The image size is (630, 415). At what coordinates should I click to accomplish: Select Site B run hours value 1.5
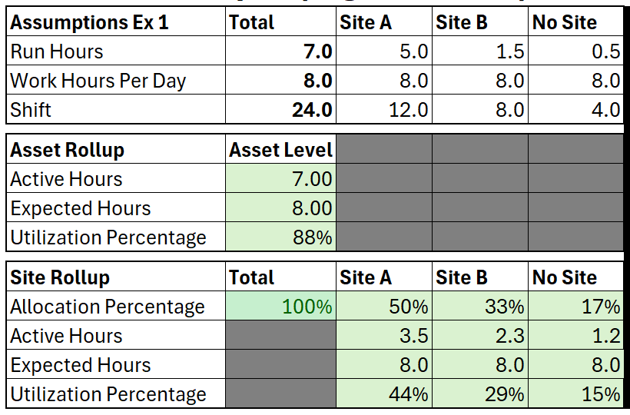click(x=479, y=51)
